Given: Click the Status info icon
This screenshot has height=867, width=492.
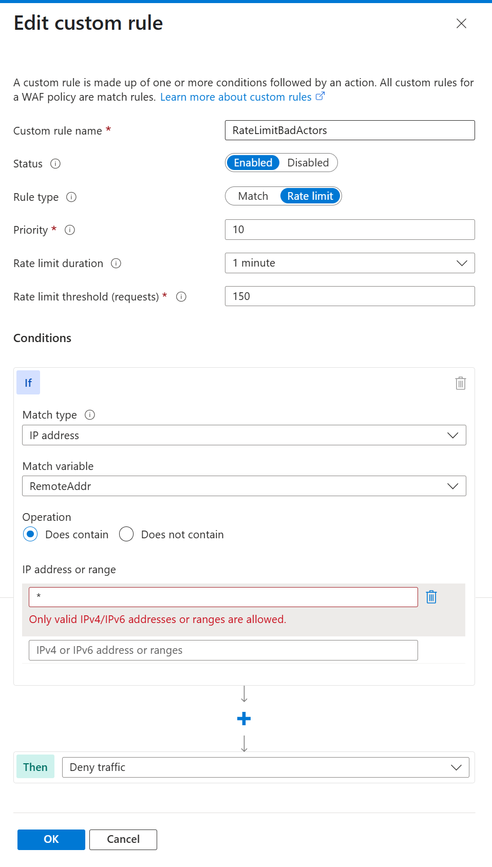Looking at the screenshot, I should [x=55, y=164].
